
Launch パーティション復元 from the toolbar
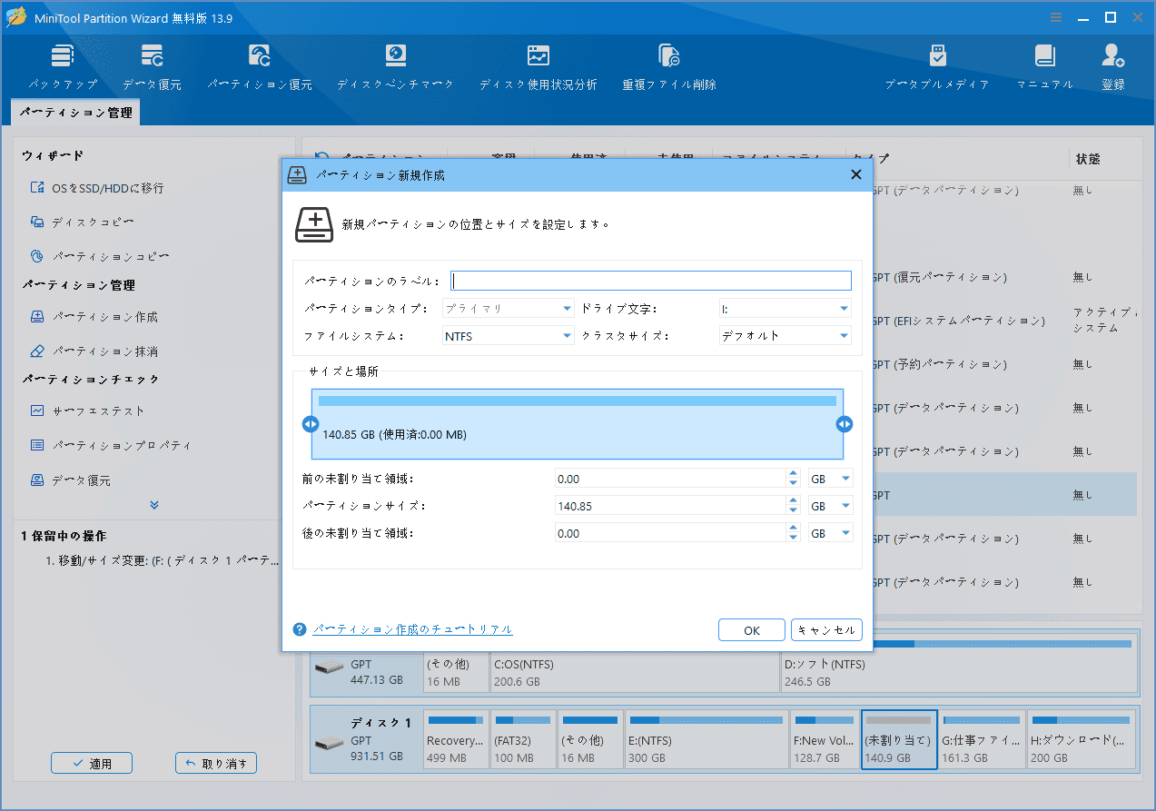click(x=259, y=66)
